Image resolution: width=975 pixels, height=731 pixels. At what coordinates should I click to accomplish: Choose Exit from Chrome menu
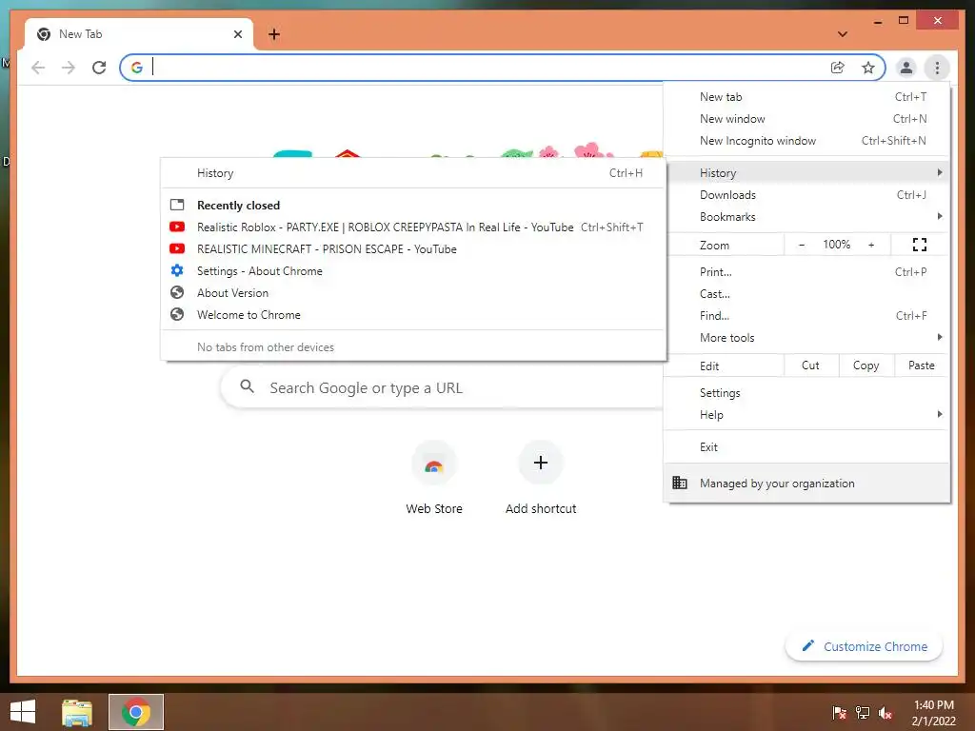[806, 447]
